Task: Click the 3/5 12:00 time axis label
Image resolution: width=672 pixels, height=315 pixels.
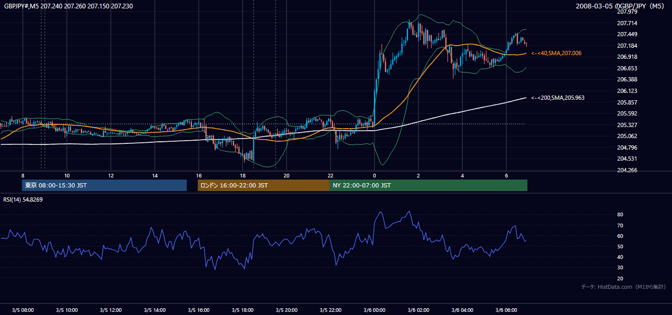Action: pos(110,310)
